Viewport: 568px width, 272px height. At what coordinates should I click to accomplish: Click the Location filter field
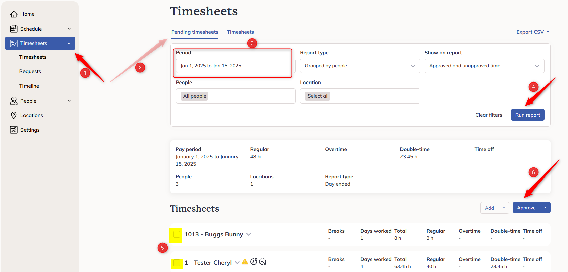coord(360,96)
